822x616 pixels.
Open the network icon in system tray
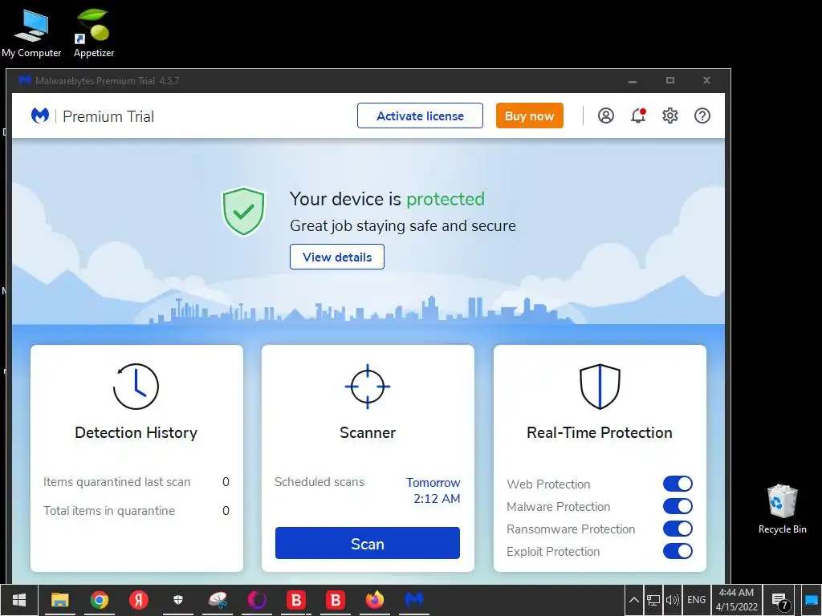653,600
